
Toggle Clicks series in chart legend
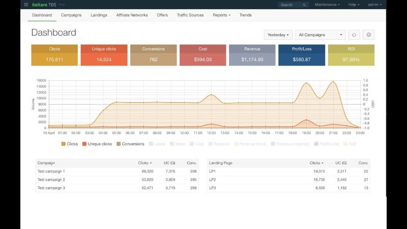[x=69, y=144]
